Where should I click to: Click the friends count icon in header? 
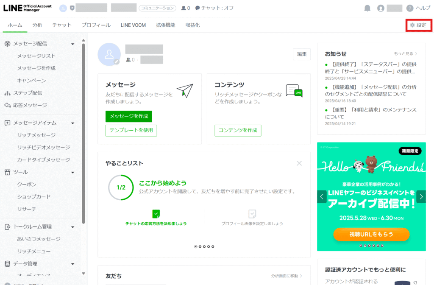(184, 8)
